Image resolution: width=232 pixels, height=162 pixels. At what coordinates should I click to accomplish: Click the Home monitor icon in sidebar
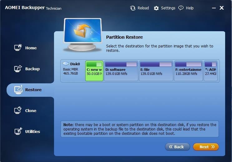(x=18, y=48)
